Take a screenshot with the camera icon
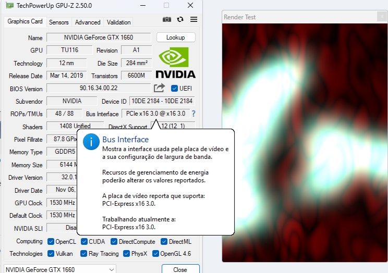The width and height of the screenshot is (388, 273). click(x=167, y=19)
